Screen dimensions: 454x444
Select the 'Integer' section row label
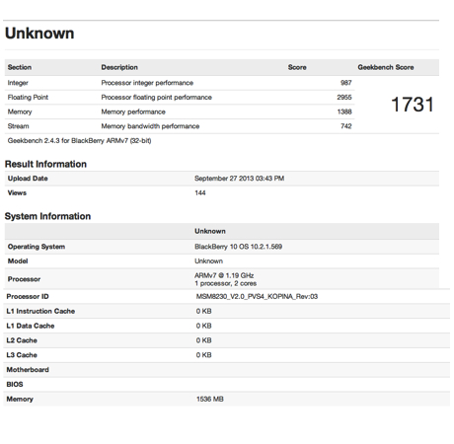(x=18, y=83)
